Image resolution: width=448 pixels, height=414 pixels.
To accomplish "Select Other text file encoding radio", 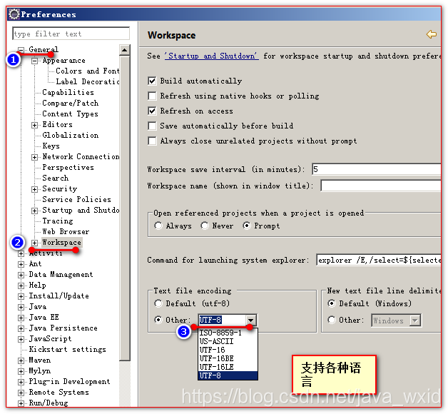I will [x=158, y=319].
